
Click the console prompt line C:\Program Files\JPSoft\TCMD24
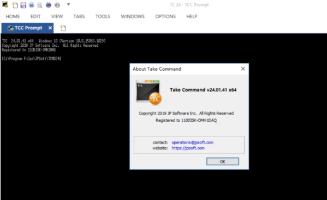click(x=32, y=59)
